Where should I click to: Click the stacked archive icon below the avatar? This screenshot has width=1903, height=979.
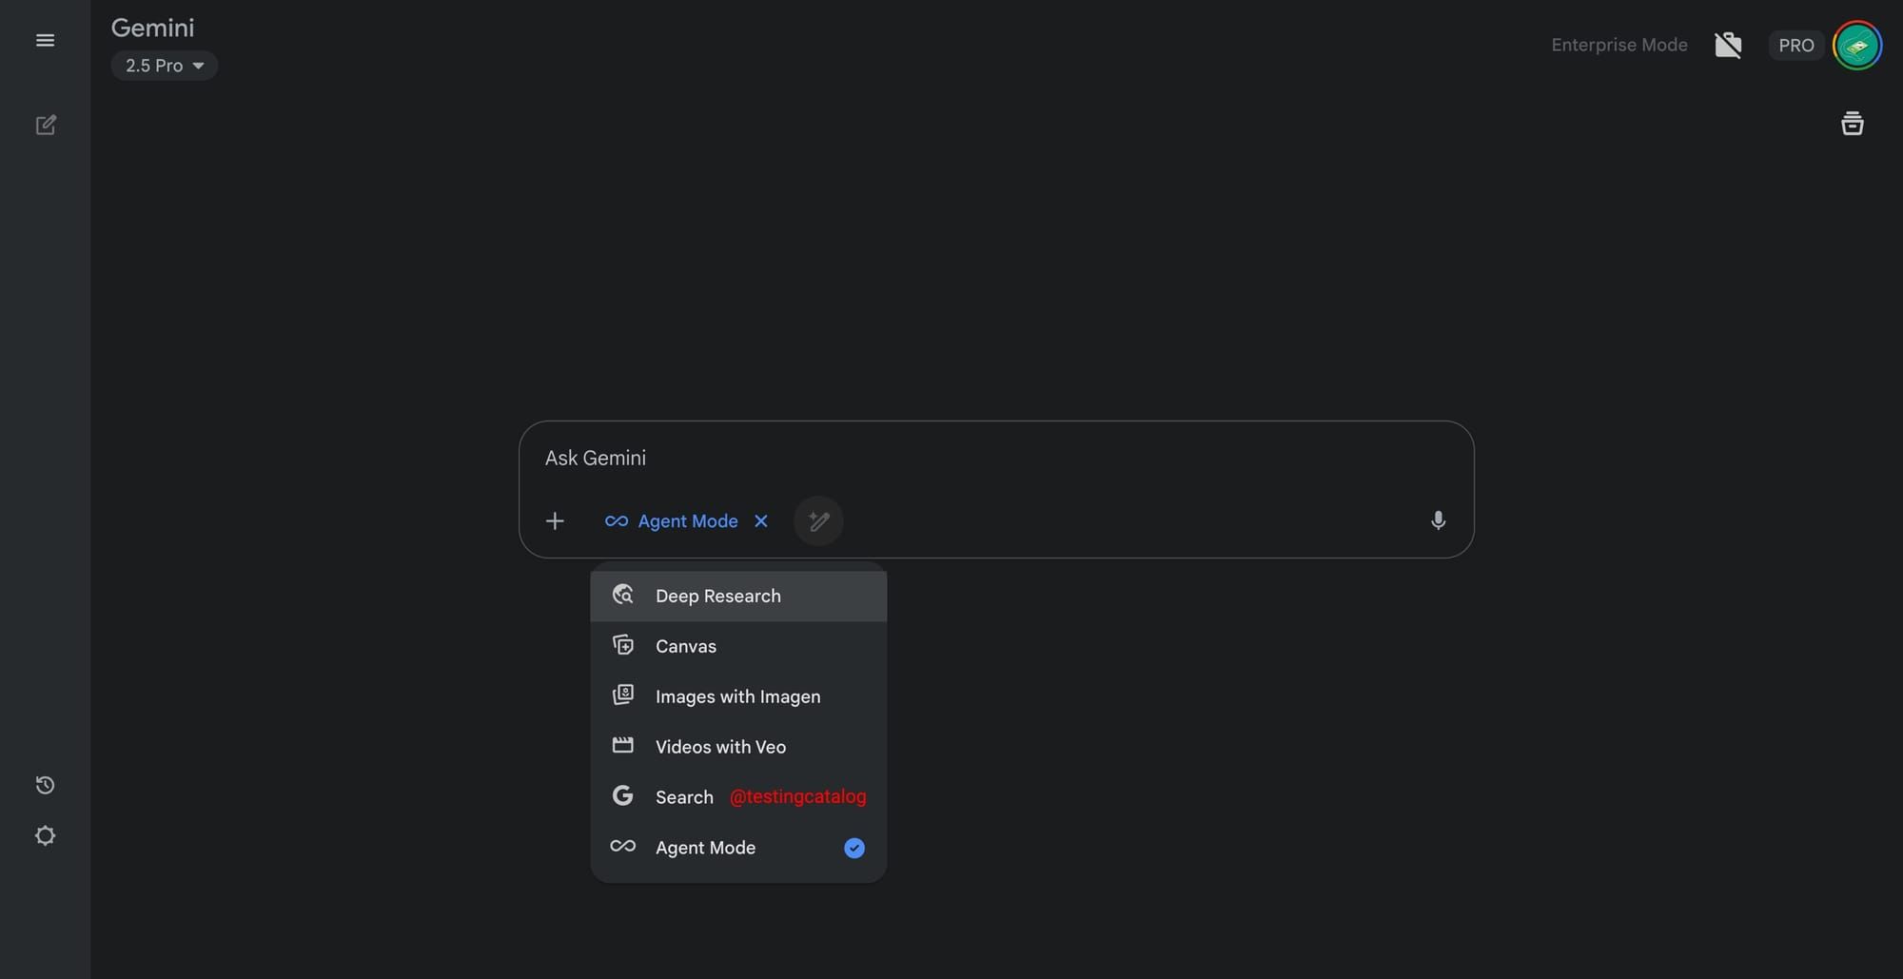1852,124
